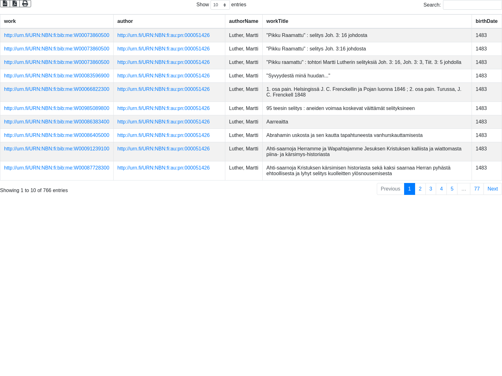Open work link W00086383400 for Aarreaitta
This screenshot has width=502, height=376.
(x=56, y=122)
